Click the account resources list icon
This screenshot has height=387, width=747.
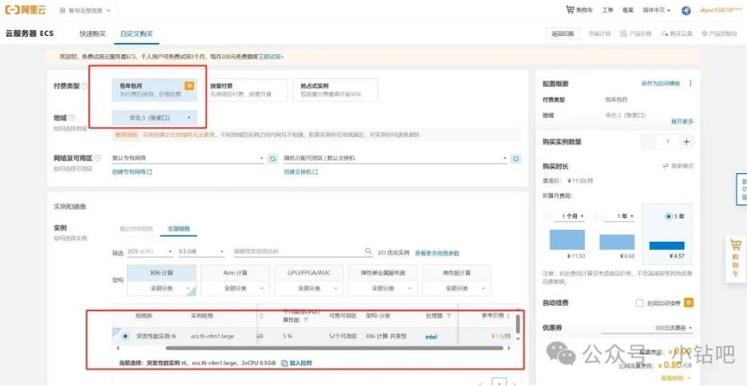[62, 10]
